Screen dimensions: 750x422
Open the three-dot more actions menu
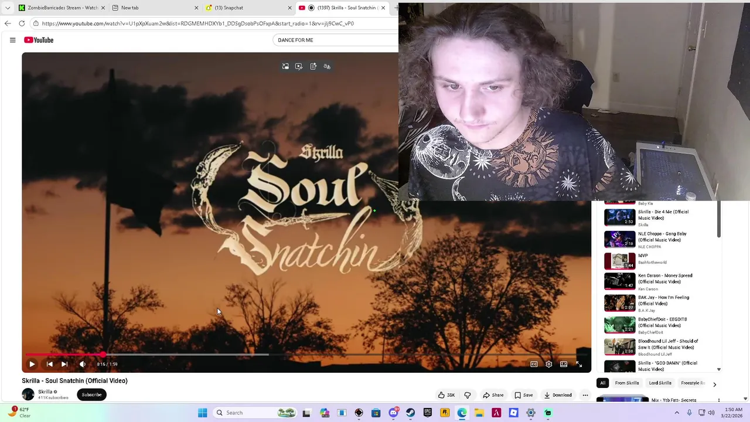pyautogui.click(x=585, y=395)
